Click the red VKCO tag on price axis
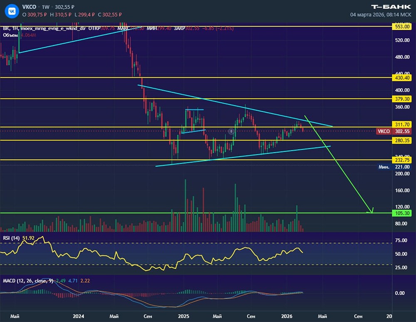The width and height of the screenshot is (416, 322). pyautogui.click(x=384, y=131)
